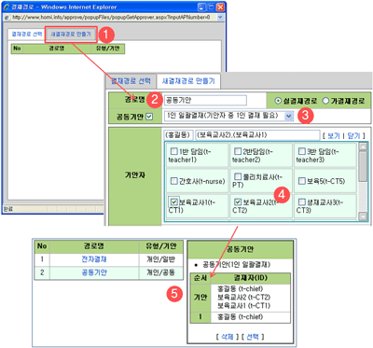373x348 pixels.
Task: Select the 가결재경로 radio button
Action: tap(325, 101)
